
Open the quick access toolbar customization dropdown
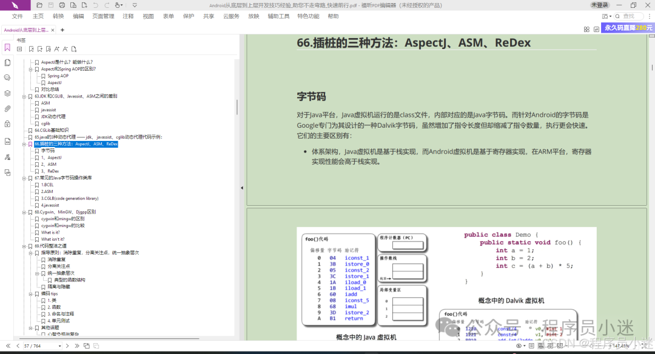(x=135, y=5)
